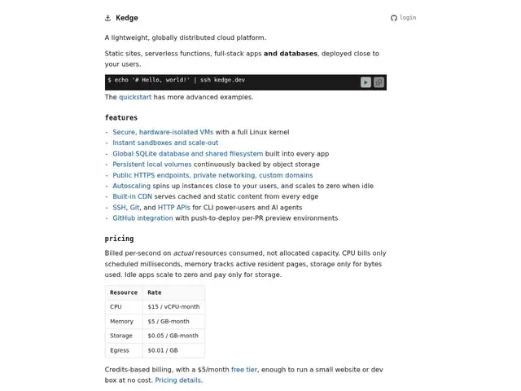Visit the Persistent local volumes link

tap(152, 165)
